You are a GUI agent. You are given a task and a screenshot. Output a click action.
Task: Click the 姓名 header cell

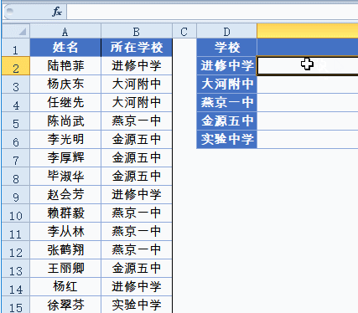pos(65,48)
